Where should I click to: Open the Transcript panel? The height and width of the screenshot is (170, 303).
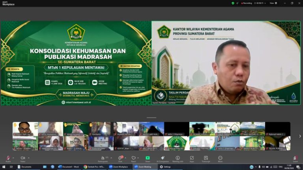[x=206, y=159]
